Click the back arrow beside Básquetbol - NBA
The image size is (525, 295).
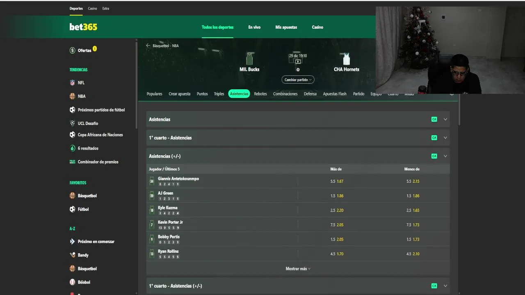(x=148, y=45)
